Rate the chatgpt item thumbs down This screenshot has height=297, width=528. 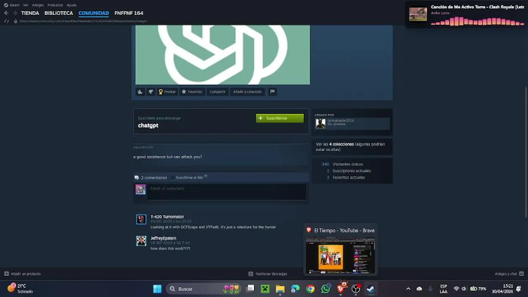tap(151, 92)
